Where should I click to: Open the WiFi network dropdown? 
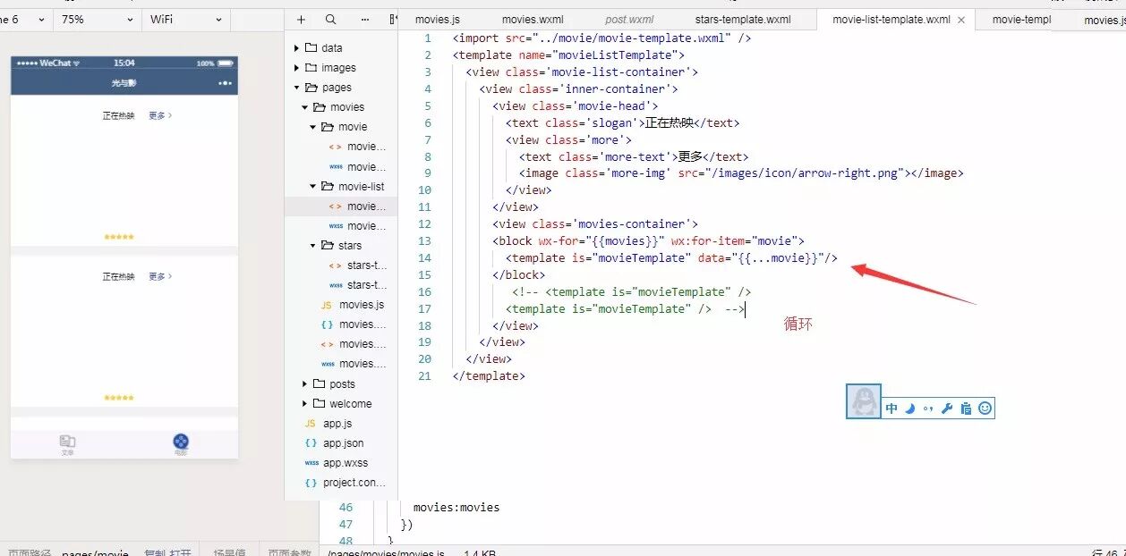[184, 19]
